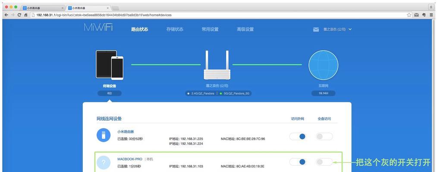This screenshot has height=172, width=437.
Task: Click the 全盘访问 column header
Action: point(324,119)
